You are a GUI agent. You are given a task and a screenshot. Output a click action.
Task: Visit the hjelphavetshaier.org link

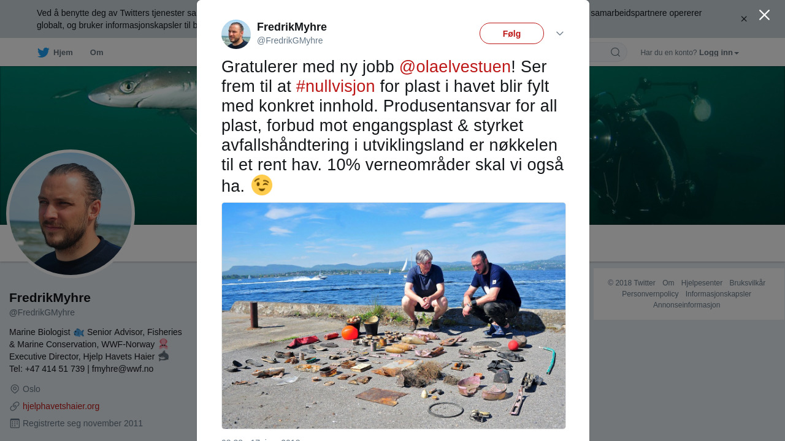(61, 406)
